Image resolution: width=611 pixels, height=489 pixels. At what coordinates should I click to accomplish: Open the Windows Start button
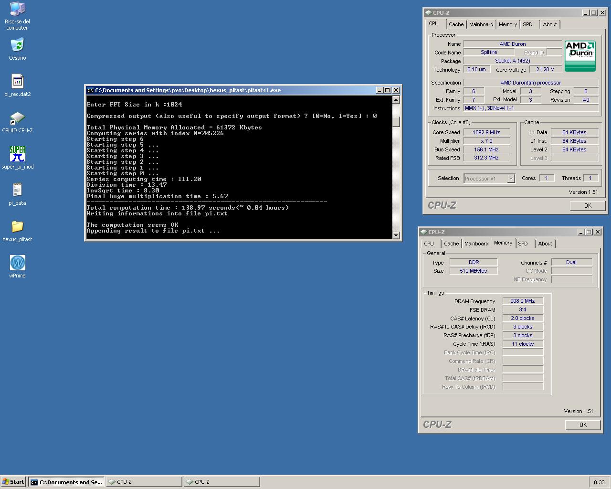coord(13,482)
